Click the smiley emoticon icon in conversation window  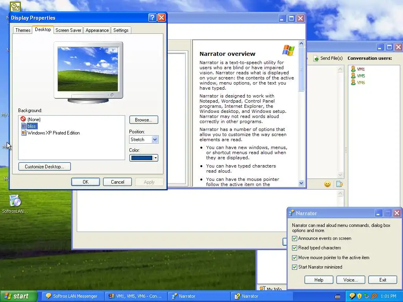point(327,184)
